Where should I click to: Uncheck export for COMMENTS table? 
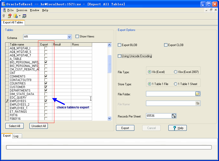click(x=46, y=76)
